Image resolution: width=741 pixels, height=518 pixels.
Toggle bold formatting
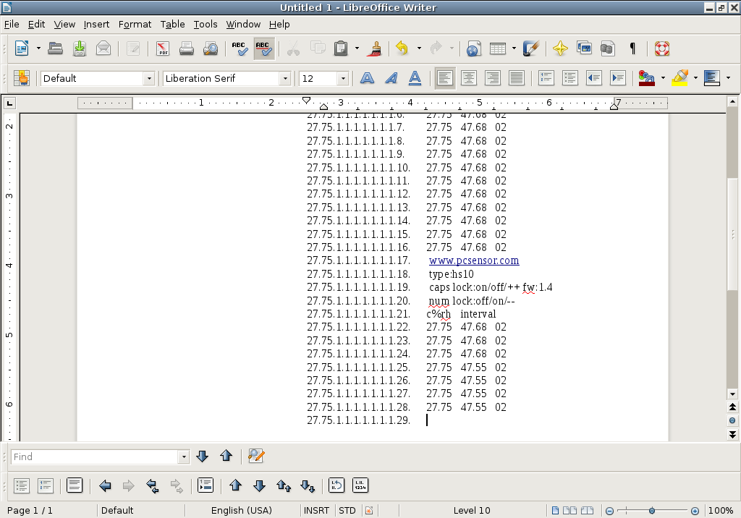(367, 77)
